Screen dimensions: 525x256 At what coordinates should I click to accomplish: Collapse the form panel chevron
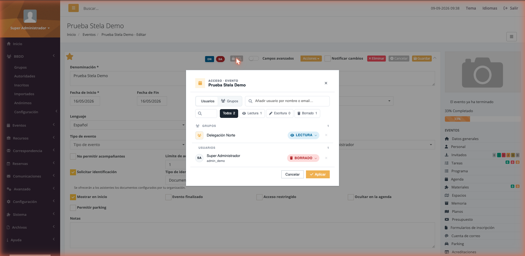click(x=435, y=58)
